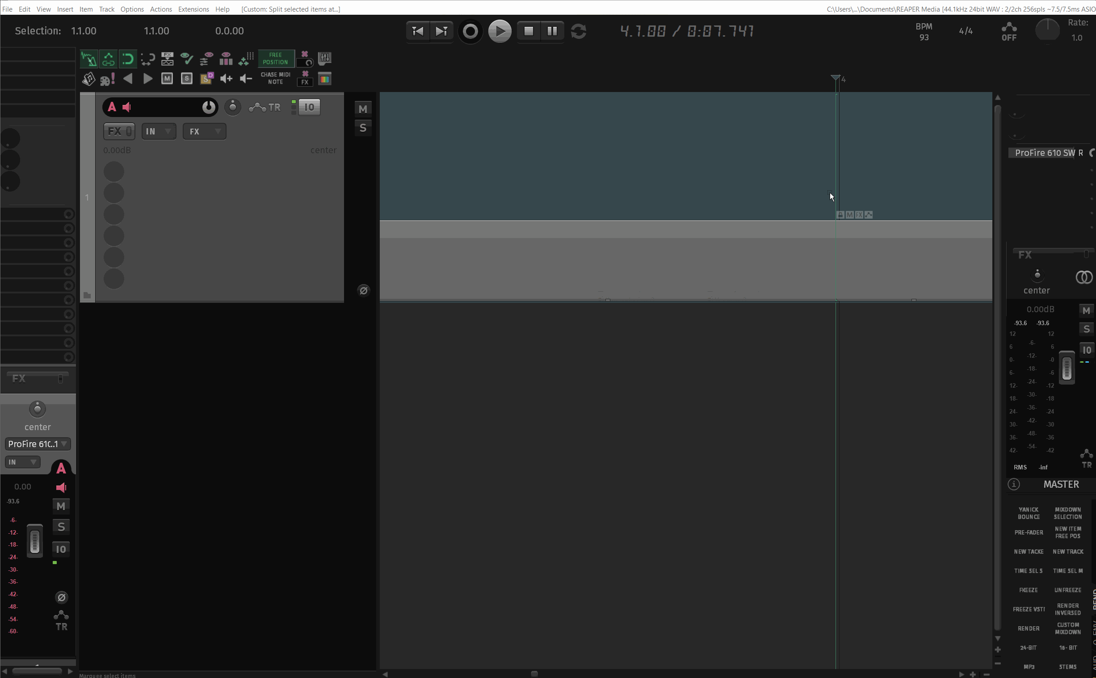Click the RENDER button
This screenshot has width=1096, height=678.
[x=1028, y=628]
